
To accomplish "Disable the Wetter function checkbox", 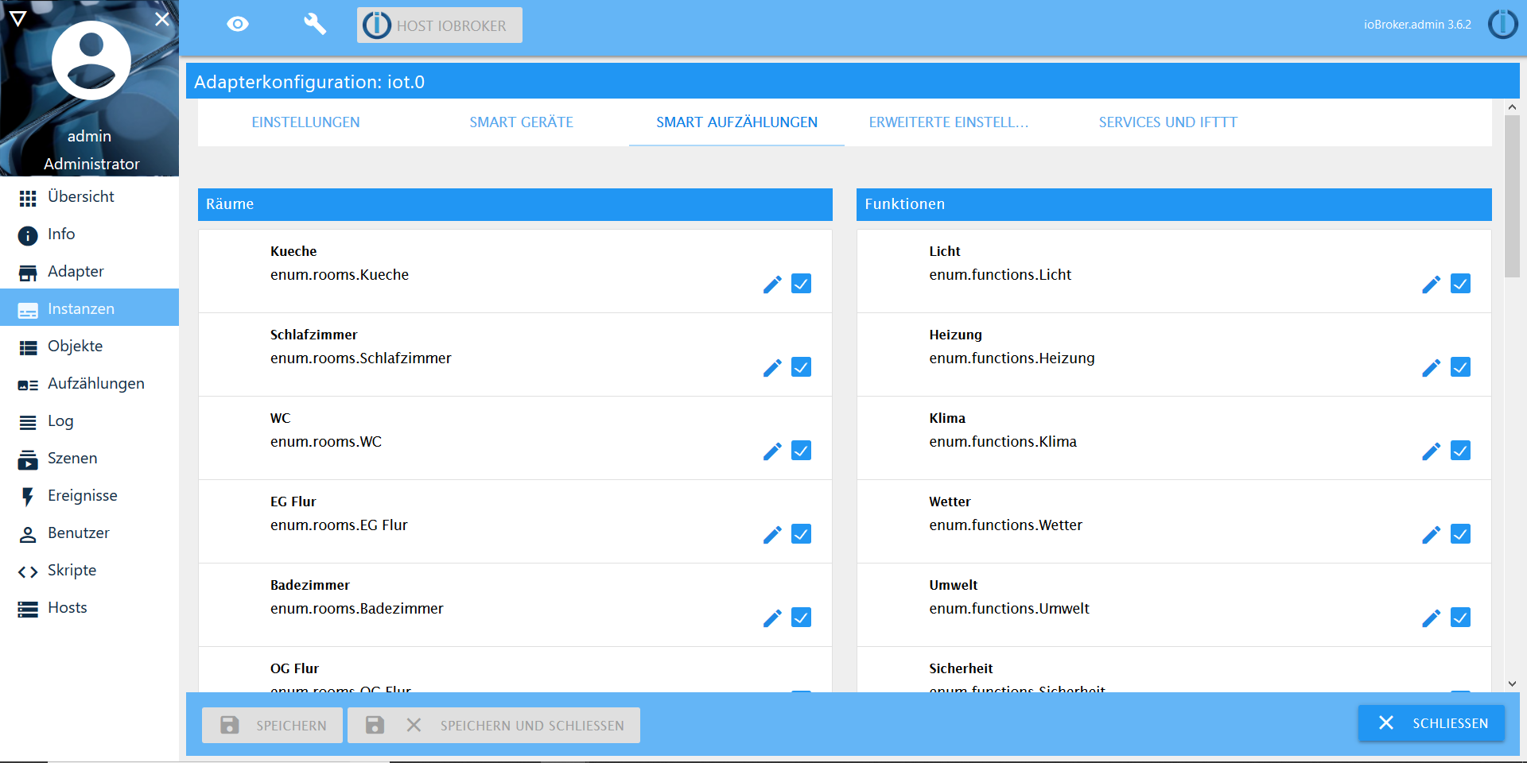I will (x=1461, y=534).
